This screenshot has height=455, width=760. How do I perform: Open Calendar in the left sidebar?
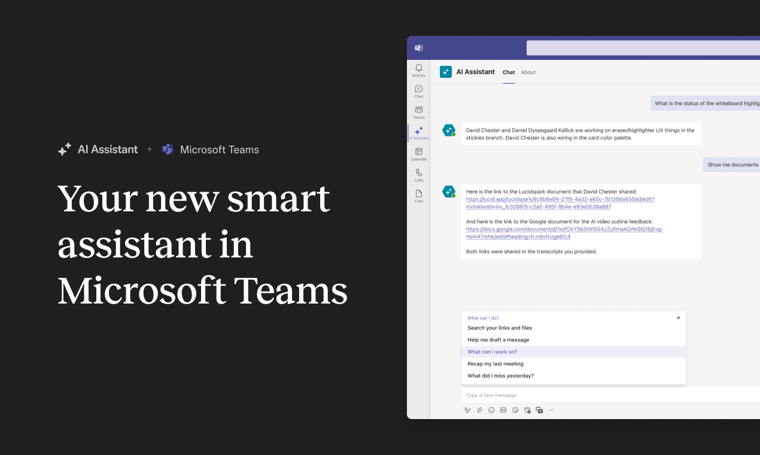[419, 154]
